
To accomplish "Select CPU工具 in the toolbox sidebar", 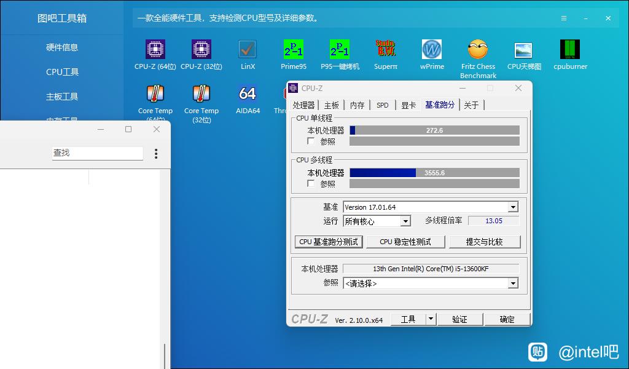I will 62,72.
